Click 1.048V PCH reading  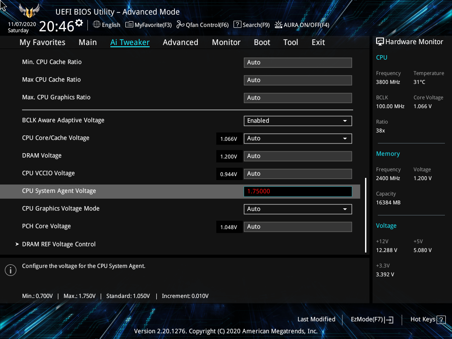229,227
